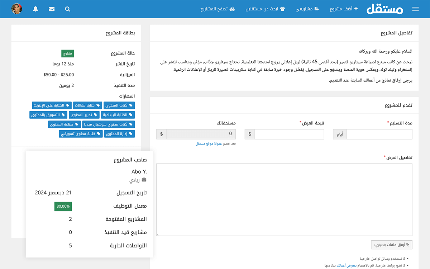
Task: Select the كتابة محتوى تسويقي skill tag
Action: click(81, 134)
